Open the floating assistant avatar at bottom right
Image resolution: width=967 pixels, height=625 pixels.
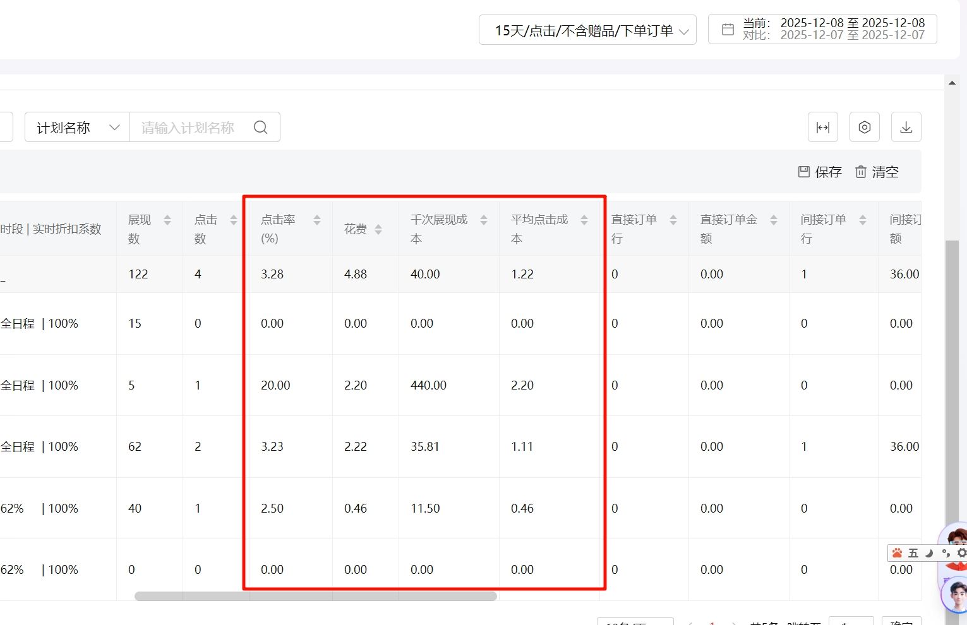coord(957,593)
